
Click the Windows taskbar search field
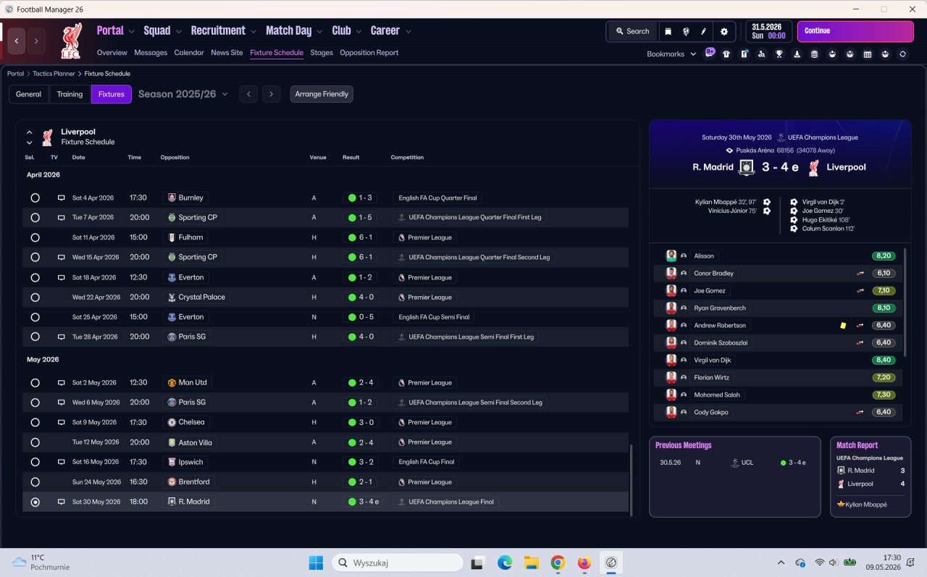point(398,563)
